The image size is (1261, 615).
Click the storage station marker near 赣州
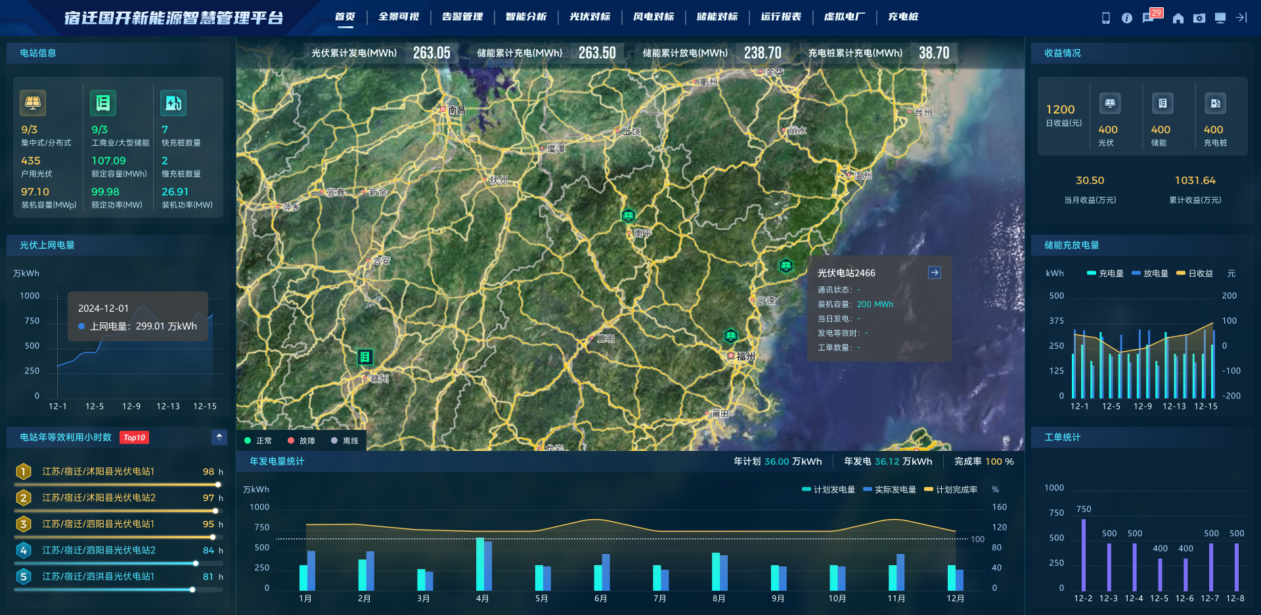point(365,356)
